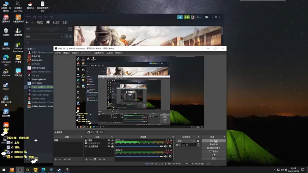Open the recent-activity clock filter in Steam library
Image resolution: width=308 pixels, height=173 pixels.
tap(67, 37)
